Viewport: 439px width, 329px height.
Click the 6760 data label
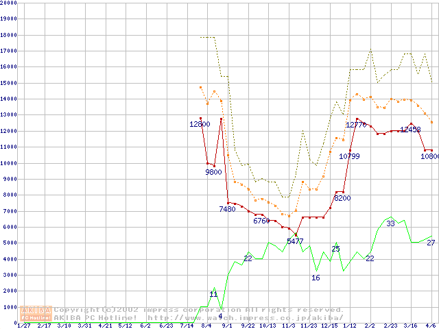pyautogui.click(x=262, y=221)
